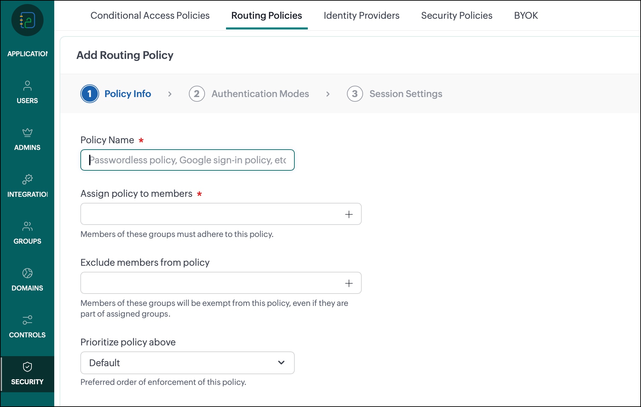Jump to Authentication Modes step label
Screen dimensions: 641x407
click(x=260, y=94)
